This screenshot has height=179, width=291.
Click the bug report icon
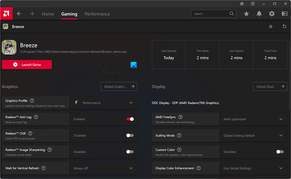[x=242, y=3]
